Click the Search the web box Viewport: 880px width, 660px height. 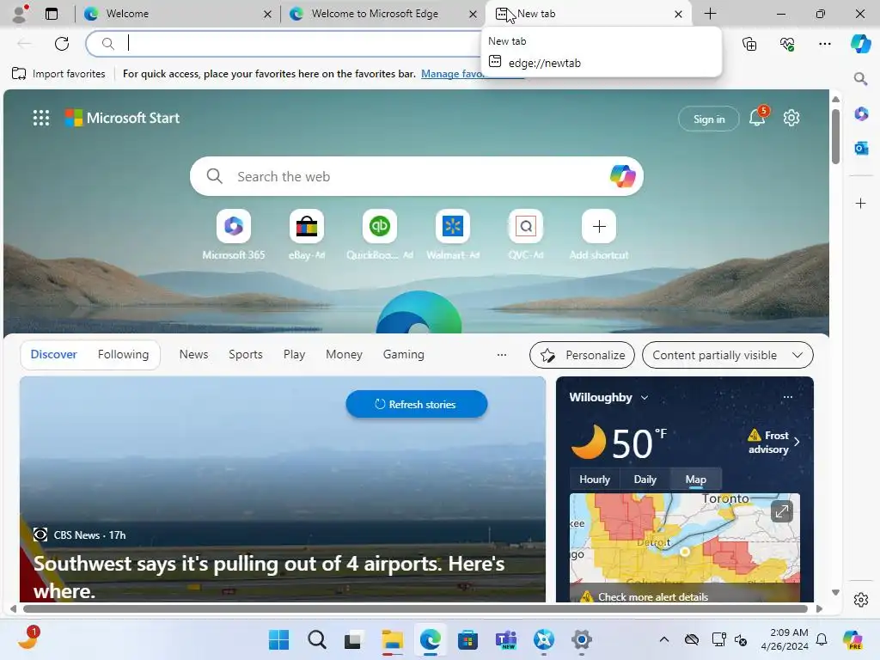(x=417, y=176)
